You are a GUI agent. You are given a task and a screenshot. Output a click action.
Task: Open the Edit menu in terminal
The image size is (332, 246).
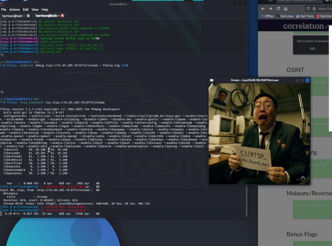(x=26, y=10)
